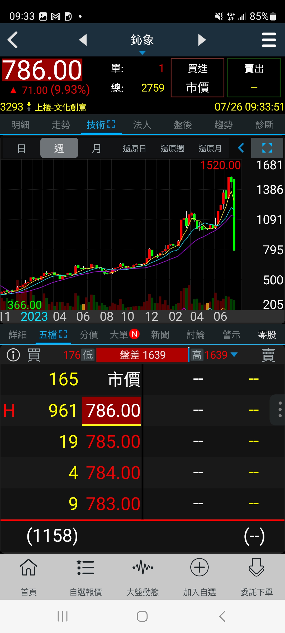This screenshot has width=285, height=633.
Task: Collapse chart options with blue chevron
Action: (241, 148)
